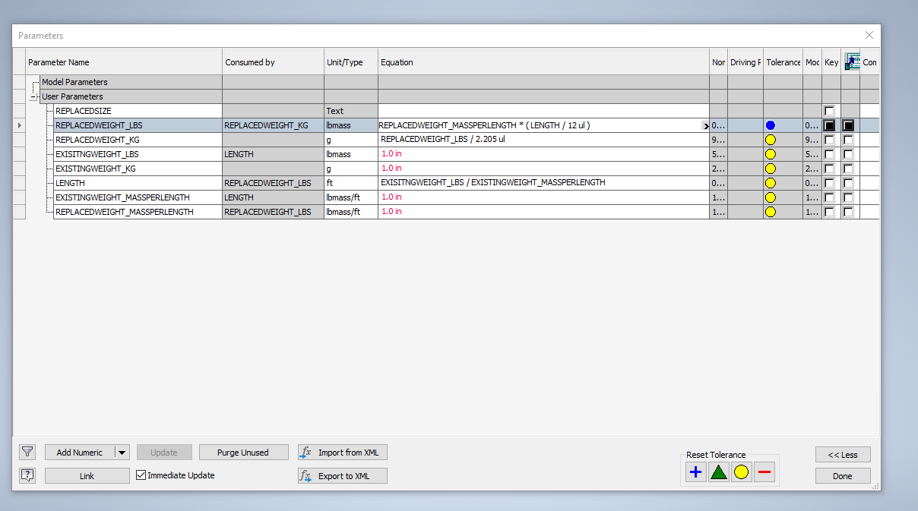Image resolution: width=918 pixels, height=511 pixels.
Task: Select the red minus Reset Tolerance icon
Action: 764,472
